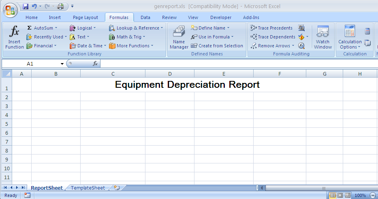The width and height of the screenshot is (378, 199).
Task: Click the Office Button orb
Action: point(10,10)
